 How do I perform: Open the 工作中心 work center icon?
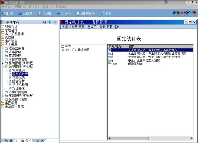coord(58,14)
